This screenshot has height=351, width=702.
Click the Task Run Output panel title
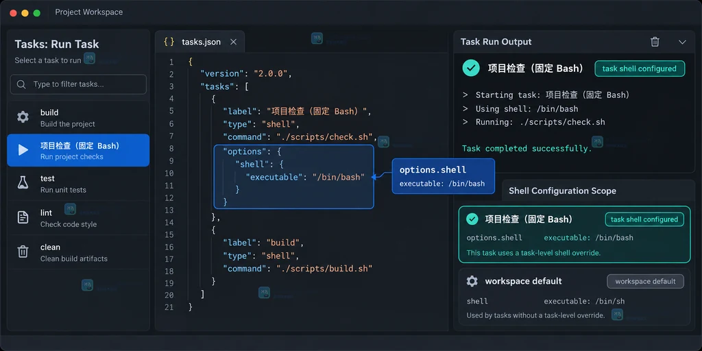click(496, 42)
